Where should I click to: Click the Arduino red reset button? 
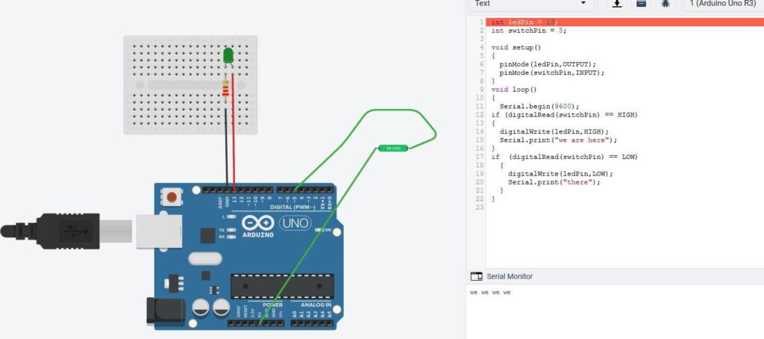(x=172, y=197)
